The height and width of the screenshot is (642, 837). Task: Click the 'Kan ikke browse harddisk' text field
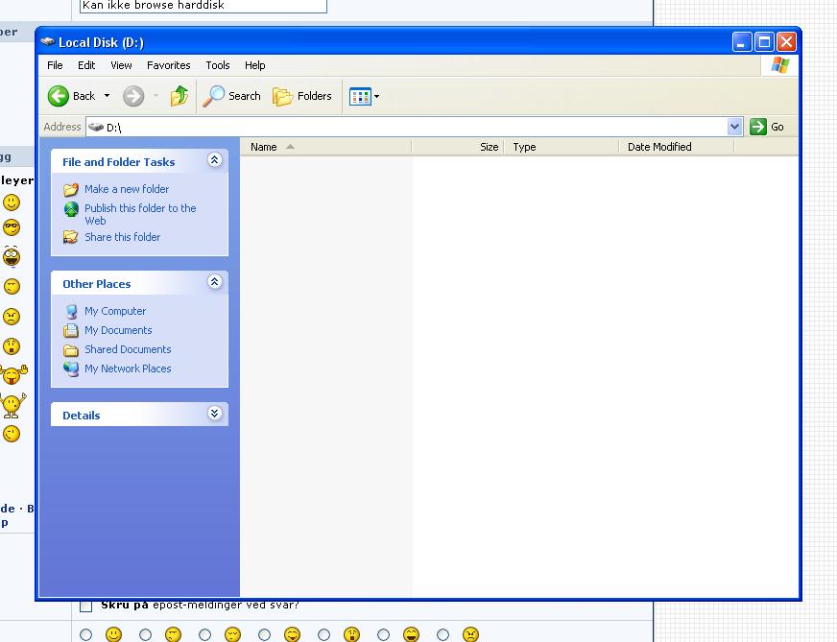click(203, 6)
